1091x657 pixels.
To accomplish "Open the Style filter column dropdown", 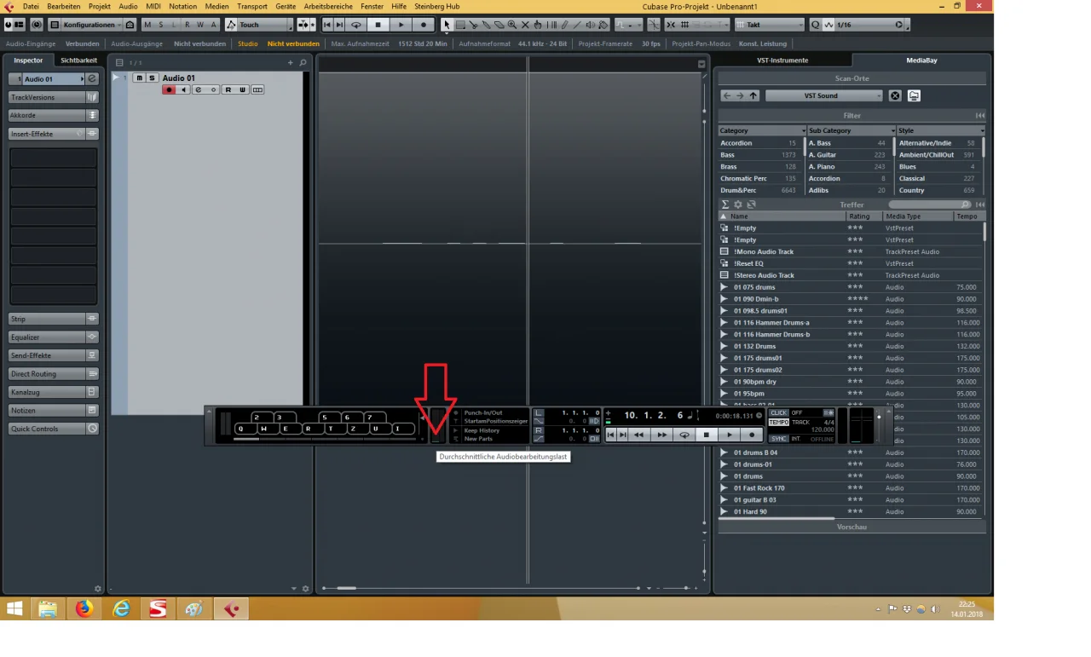I will coord(940,130).
